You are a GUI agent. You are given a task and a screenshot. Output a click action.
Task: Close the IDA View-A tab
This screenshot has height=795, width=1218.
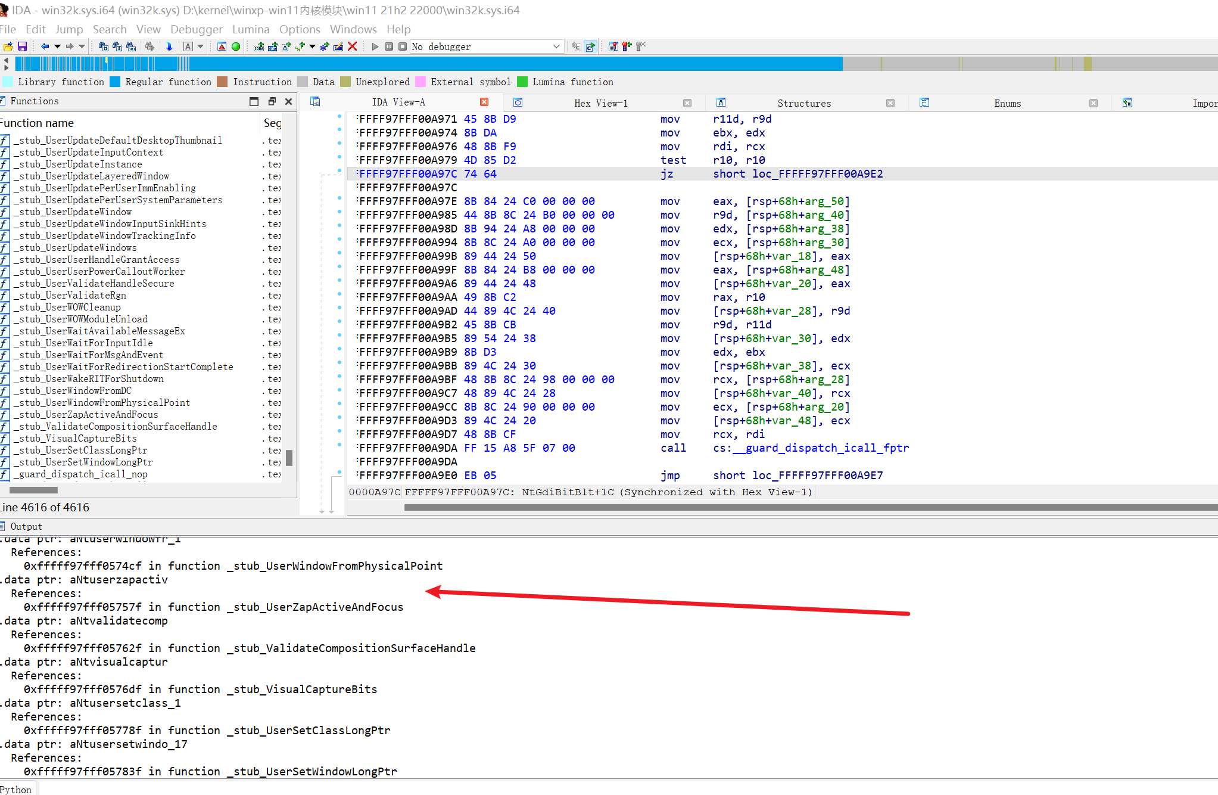click(484, 102)
